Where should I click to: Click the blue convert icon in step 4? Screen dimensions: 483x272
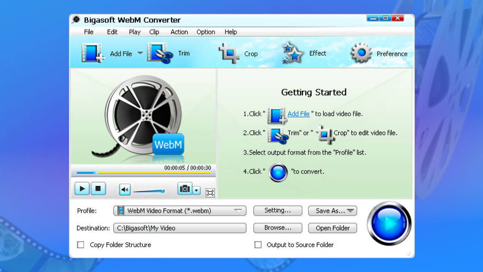pyautogui.click(x=278, y=172)
